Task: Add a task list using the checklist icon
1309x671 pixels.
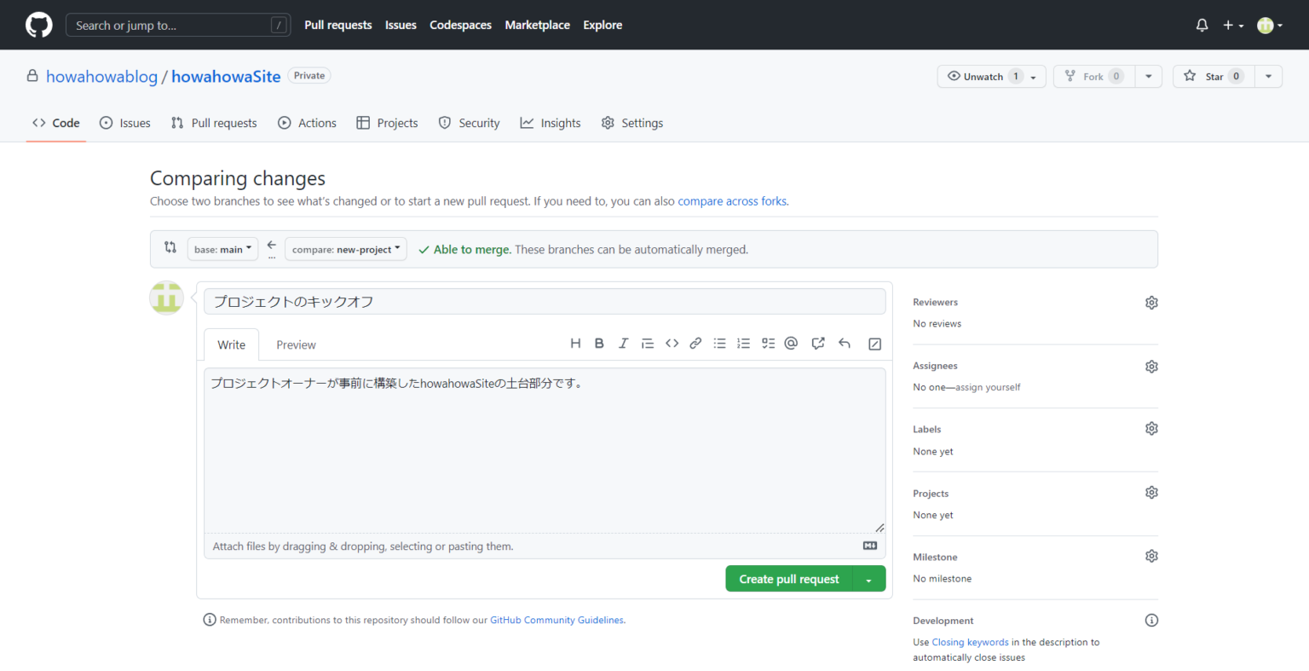Action: click(768, 344)
